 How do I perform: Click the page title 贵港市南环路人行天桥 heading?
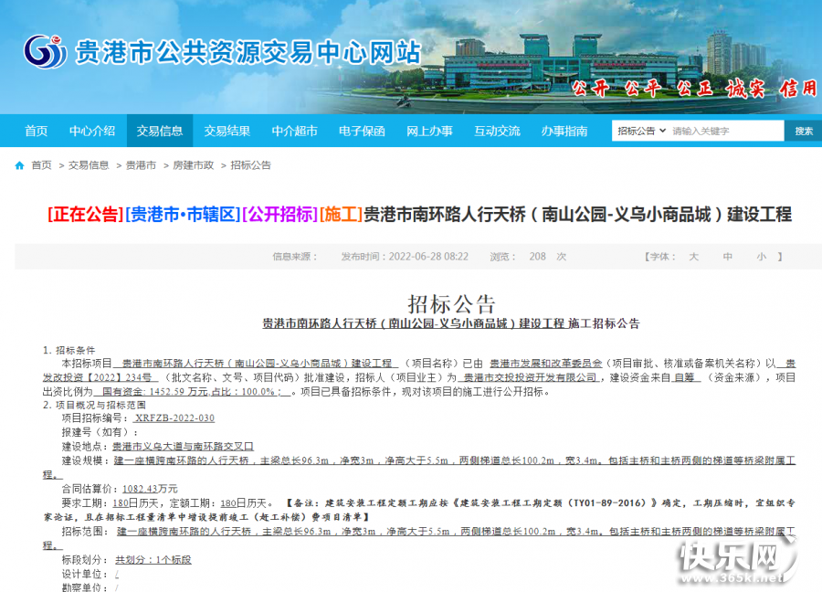coord(419,215)
